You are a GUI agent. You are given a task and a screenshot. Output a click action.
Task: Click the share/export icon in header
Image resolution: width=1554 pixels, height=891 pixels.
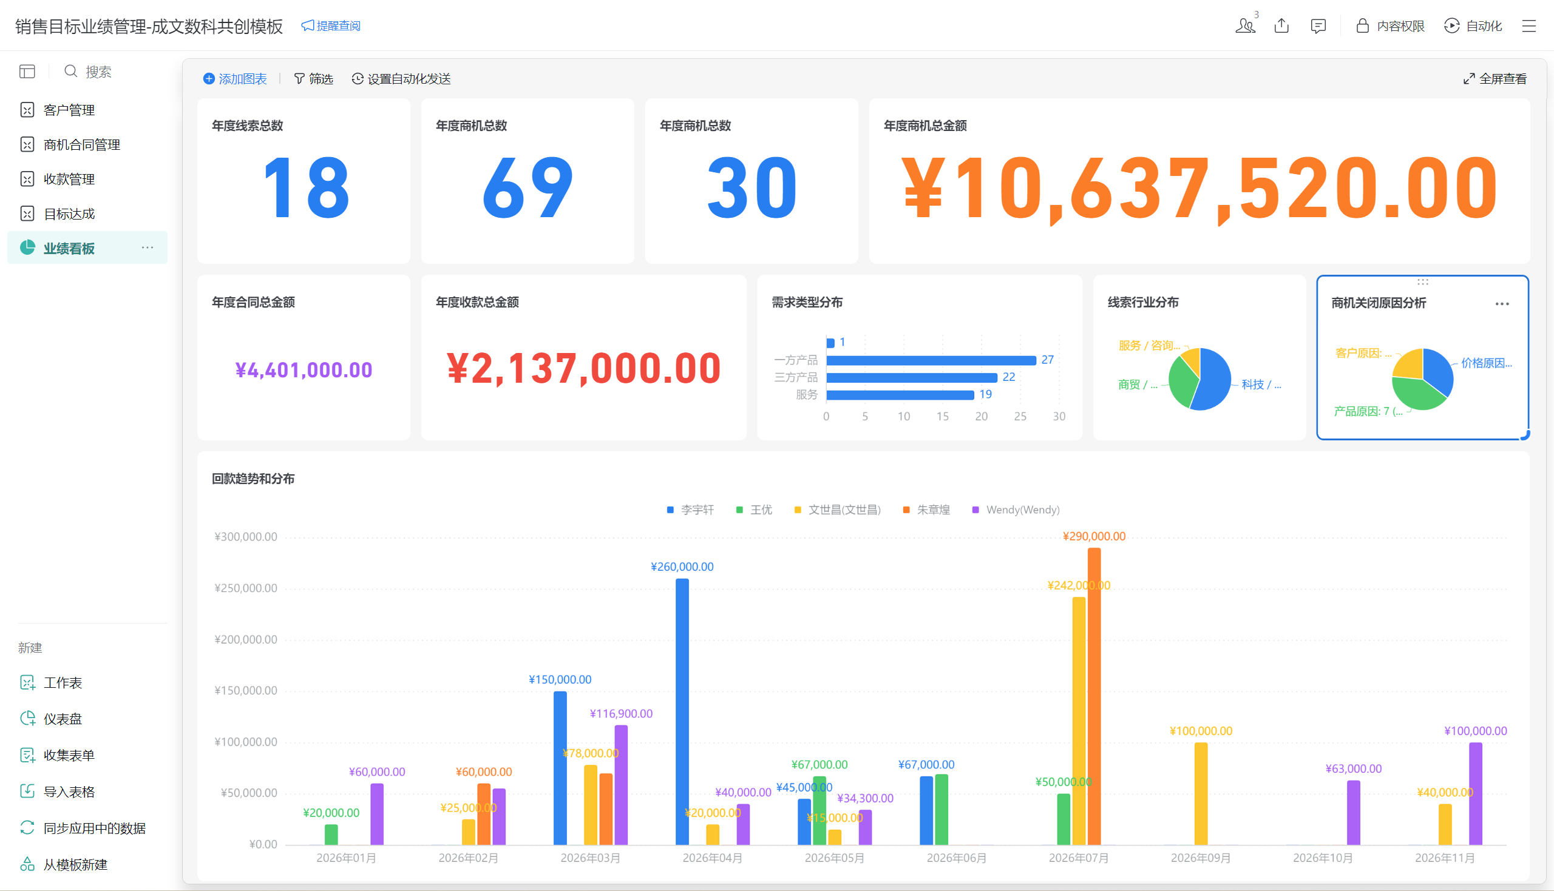pos(1281,25)
